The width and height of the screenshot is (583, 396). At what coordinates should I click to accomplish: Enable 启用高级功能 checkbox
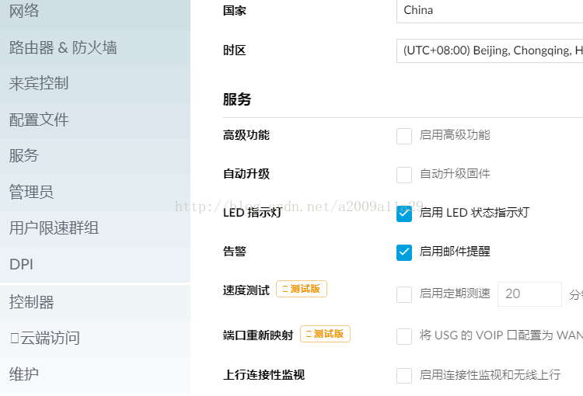(404, 136)
